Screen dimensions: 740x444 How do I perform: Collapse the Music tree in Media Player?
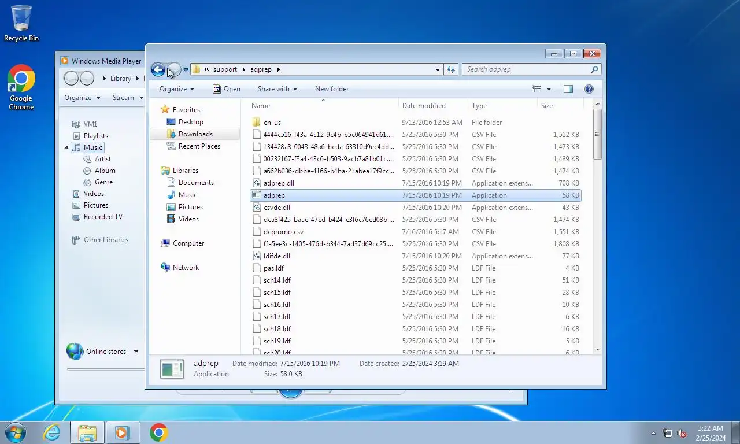pyautogui.click(x=66, y=147)
